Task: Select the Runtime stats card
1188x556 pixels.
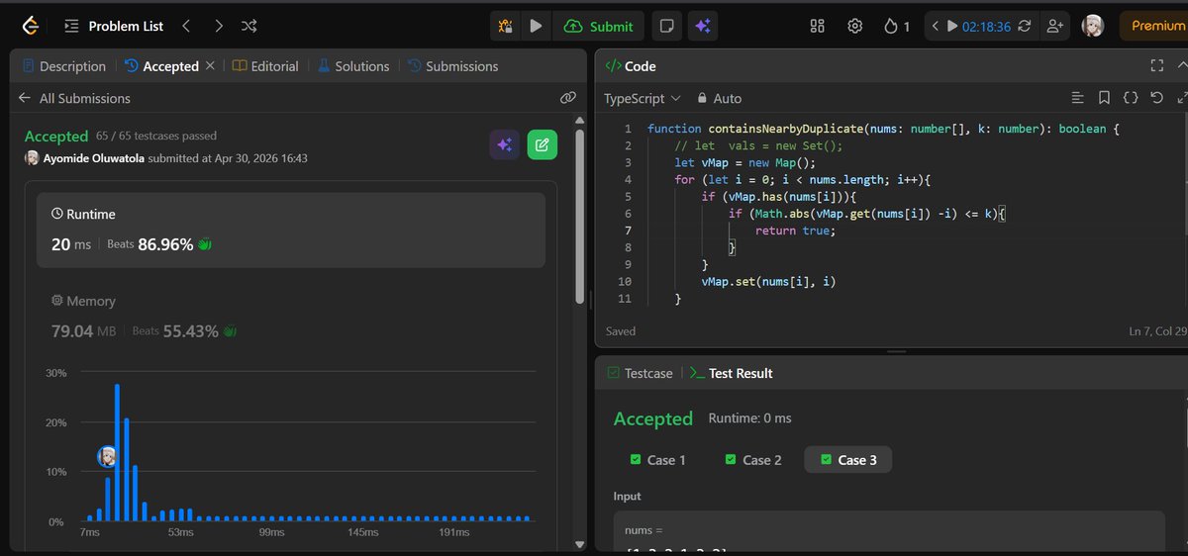Action: pyautogui.click(x=291, y=230)
